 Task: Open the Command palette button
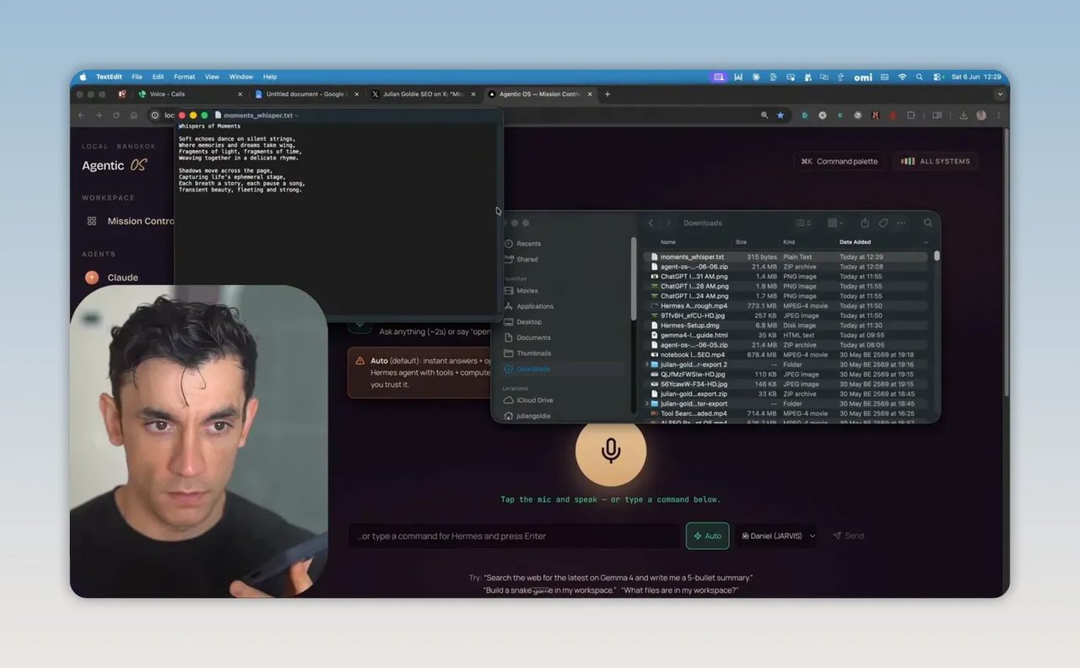click(x=840, y=161)
